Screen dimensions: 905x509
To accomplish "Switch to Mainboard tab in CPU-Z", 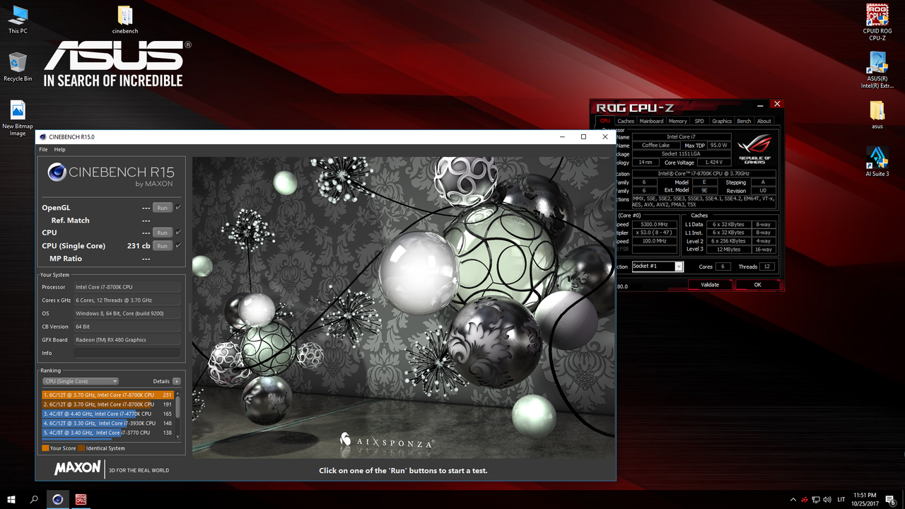I will [651, 121].
